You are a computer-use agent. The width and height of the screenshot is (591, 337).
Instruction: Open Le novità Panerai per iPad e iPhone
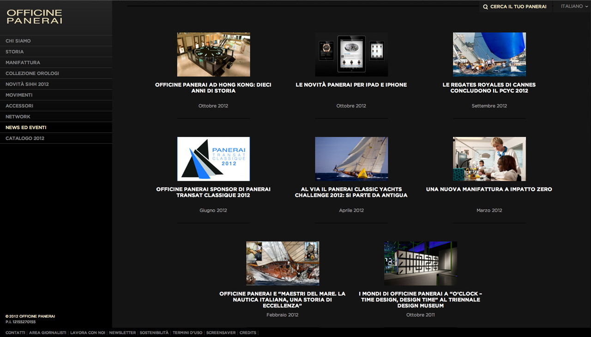coord(351,85)
